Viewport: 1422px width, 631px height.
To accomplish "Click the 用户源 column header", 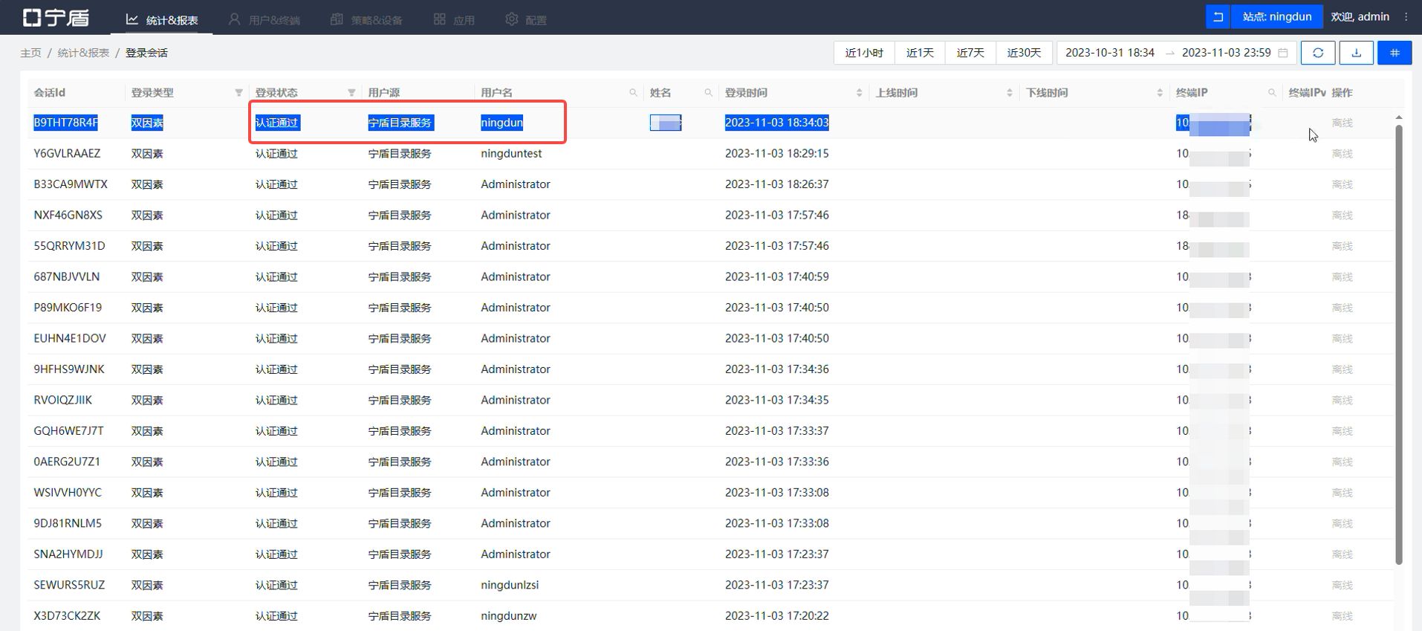I will 383,93.
